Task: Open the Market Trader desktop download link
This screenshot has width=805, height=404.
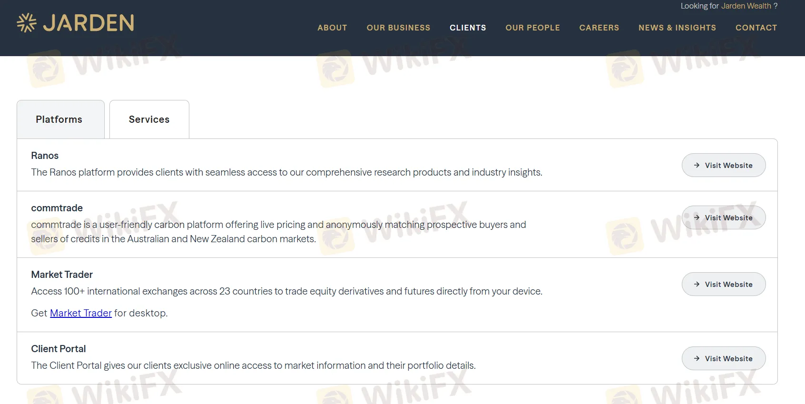Action: pos(81,313)
